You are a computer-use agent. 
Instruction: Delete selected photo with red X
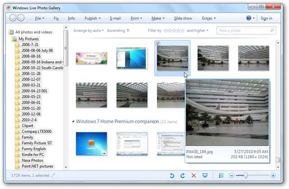194,175
